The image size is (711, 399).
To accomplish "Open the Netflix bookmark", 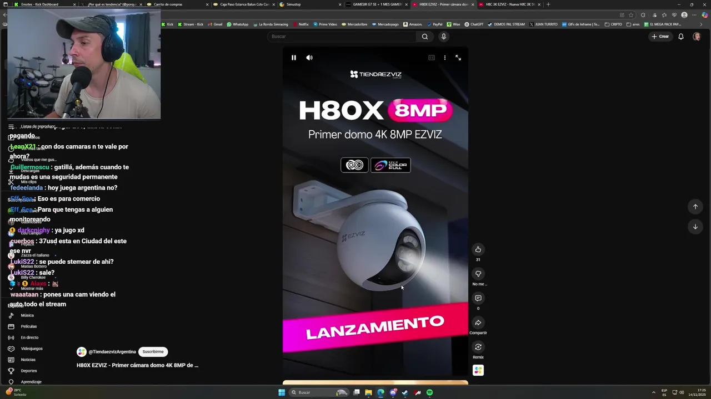I will tap(301, 24).
